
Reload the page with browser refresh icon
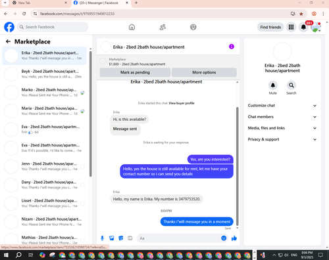(x=24, y=14)
